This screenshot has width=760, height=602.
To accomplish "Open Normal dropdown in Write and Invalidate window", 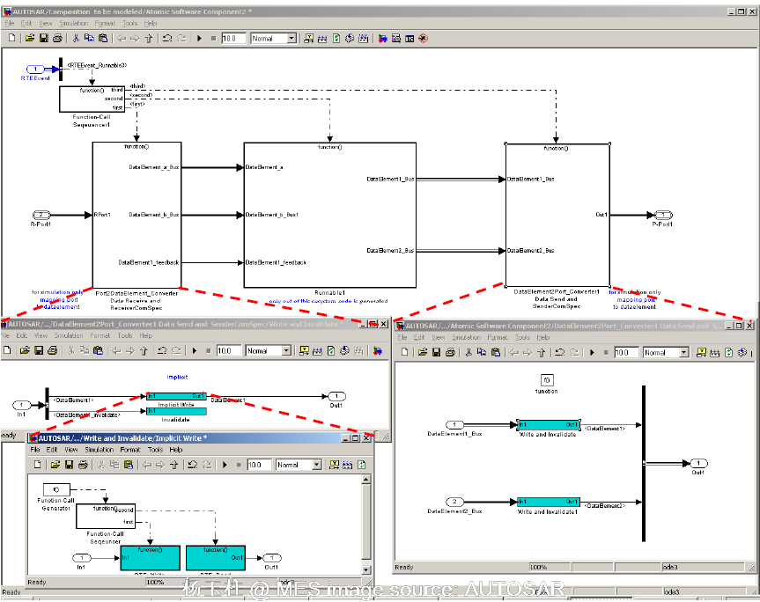I will [286, 350].
